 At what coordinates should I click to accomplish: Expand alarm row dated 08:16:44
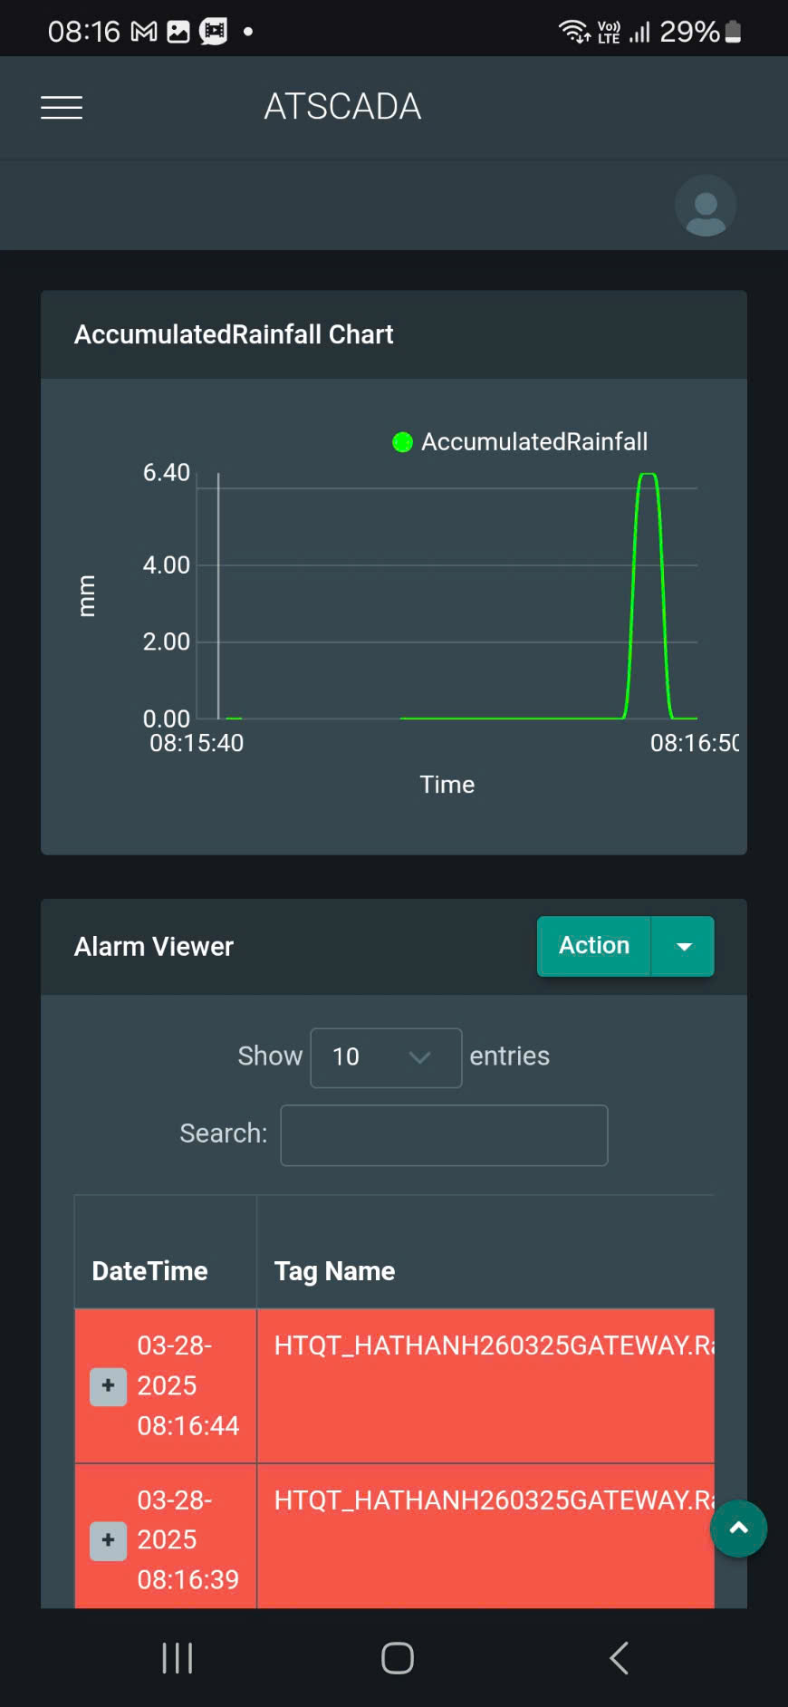108,1385
